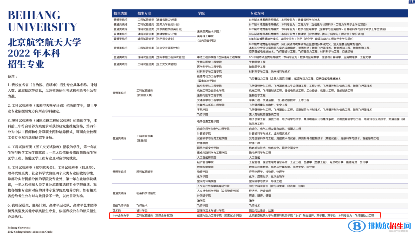The height and width of the screenshot is (237, 415).
Task: Click 视觉传达设计、绘画 direction cell
Action: [x=261, y=210]
